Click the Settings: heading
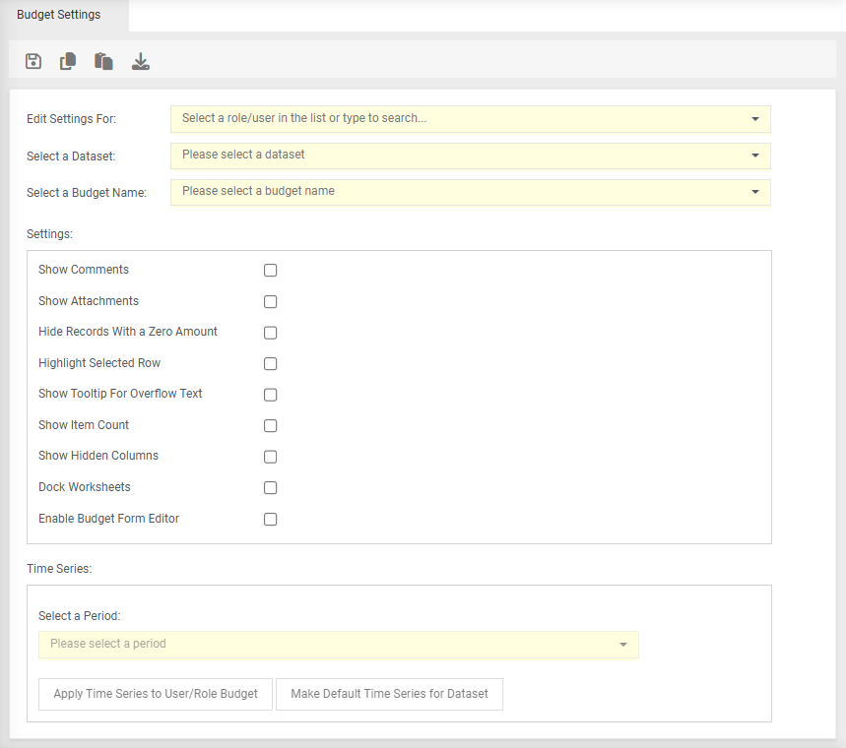 point(49,234)
